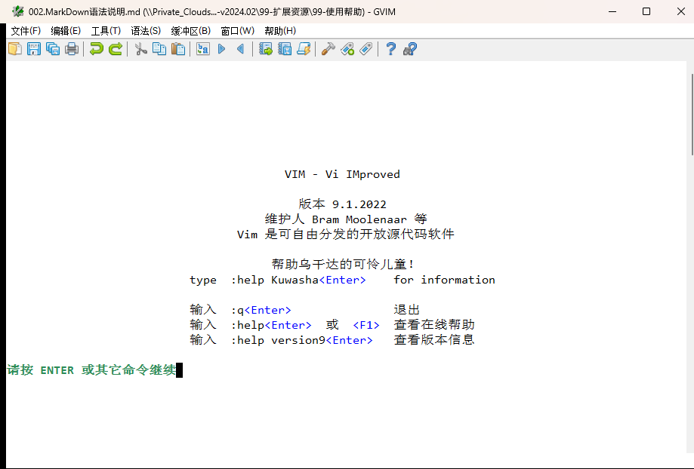Load a saved session via session icon
Image resolution: width=694 pixels, height=469 pixels.
coord(265,48)
